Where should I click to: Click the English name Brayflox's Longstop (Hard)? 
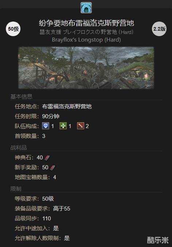[x=87, y=40]
